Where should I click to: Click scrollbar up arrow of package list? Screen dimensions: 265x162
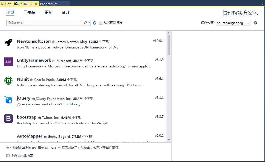[x=169, y=33]
